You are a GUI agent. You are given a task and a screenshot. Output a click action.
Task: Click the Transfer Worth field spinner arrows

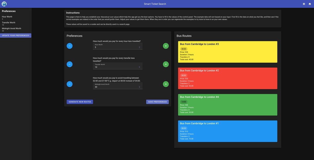coord(139,67)
